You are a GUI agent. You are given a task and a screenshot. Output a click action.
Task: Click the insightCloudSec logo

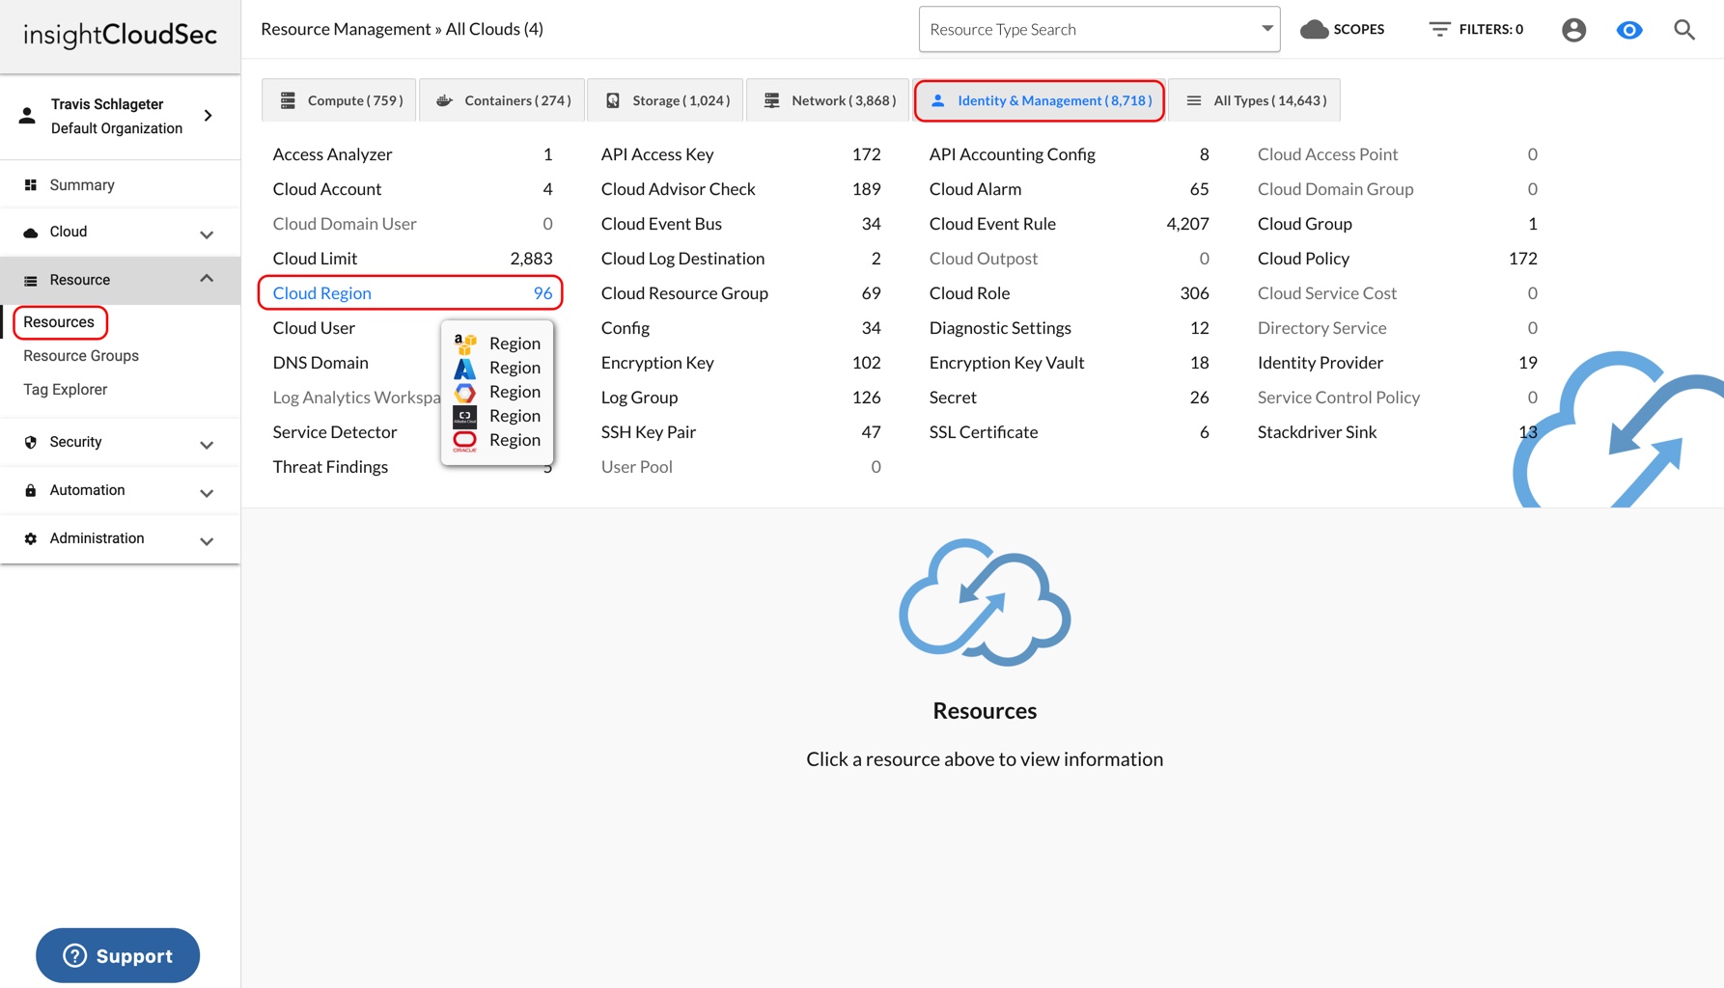click(120, 35)
